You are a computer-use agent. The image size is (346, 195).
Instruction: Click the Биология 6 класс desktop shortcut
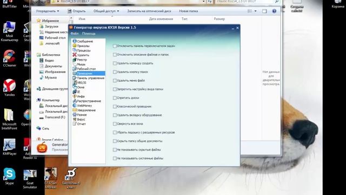pyautogui.click(x=71, y=179)
